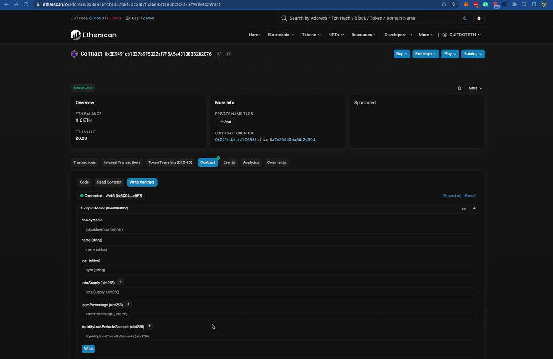Switch to Token Transfers (ERC-20) tab

pyautogui.click(x=170, y=162)
